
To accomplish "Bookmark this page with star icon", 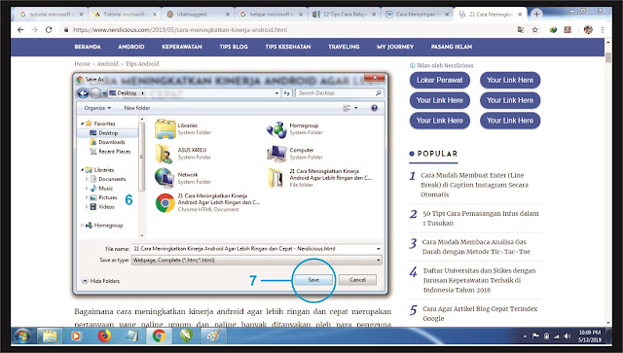I will [x=535, y=30].
